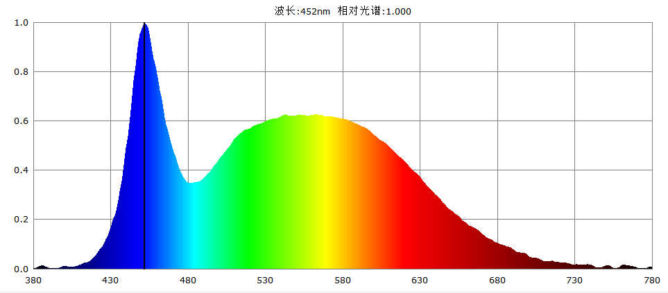
Task: Click the x-axis label 430
Action: tap(110, 281)
